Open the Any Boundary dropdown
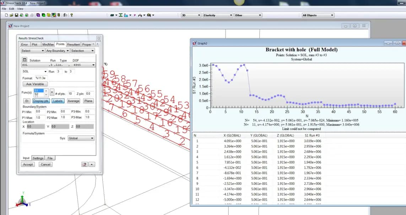 (x=56, y=51)
